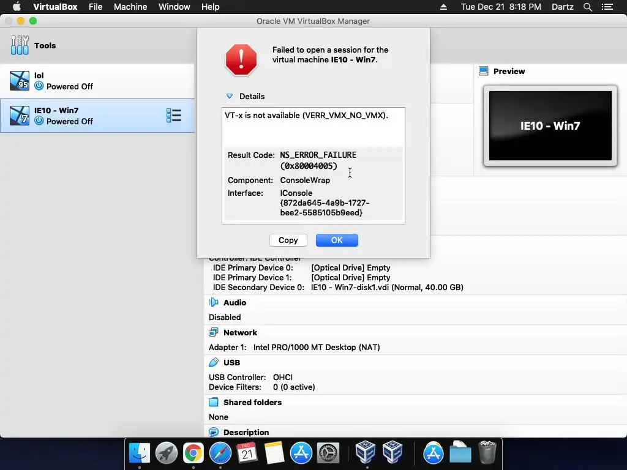The height and width of the screenshot is (470, 627).
Task: Launch Google Chrome from the dock
Action: coord(193,453)
